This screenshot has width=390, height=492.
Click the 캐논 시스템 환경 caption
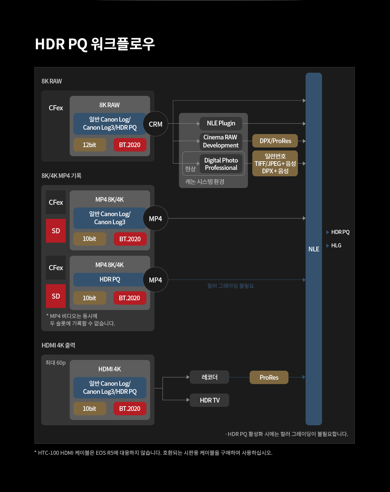[205, 182]
